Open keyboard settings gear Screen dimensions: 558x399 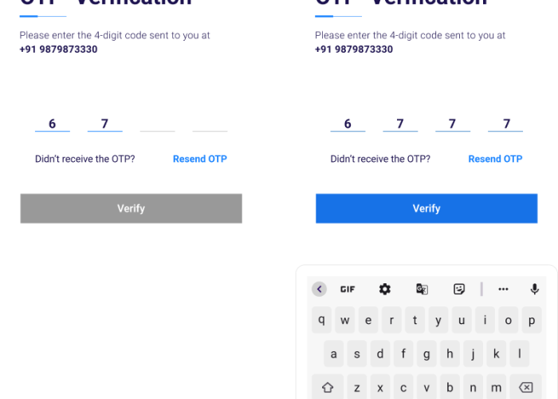385,289
